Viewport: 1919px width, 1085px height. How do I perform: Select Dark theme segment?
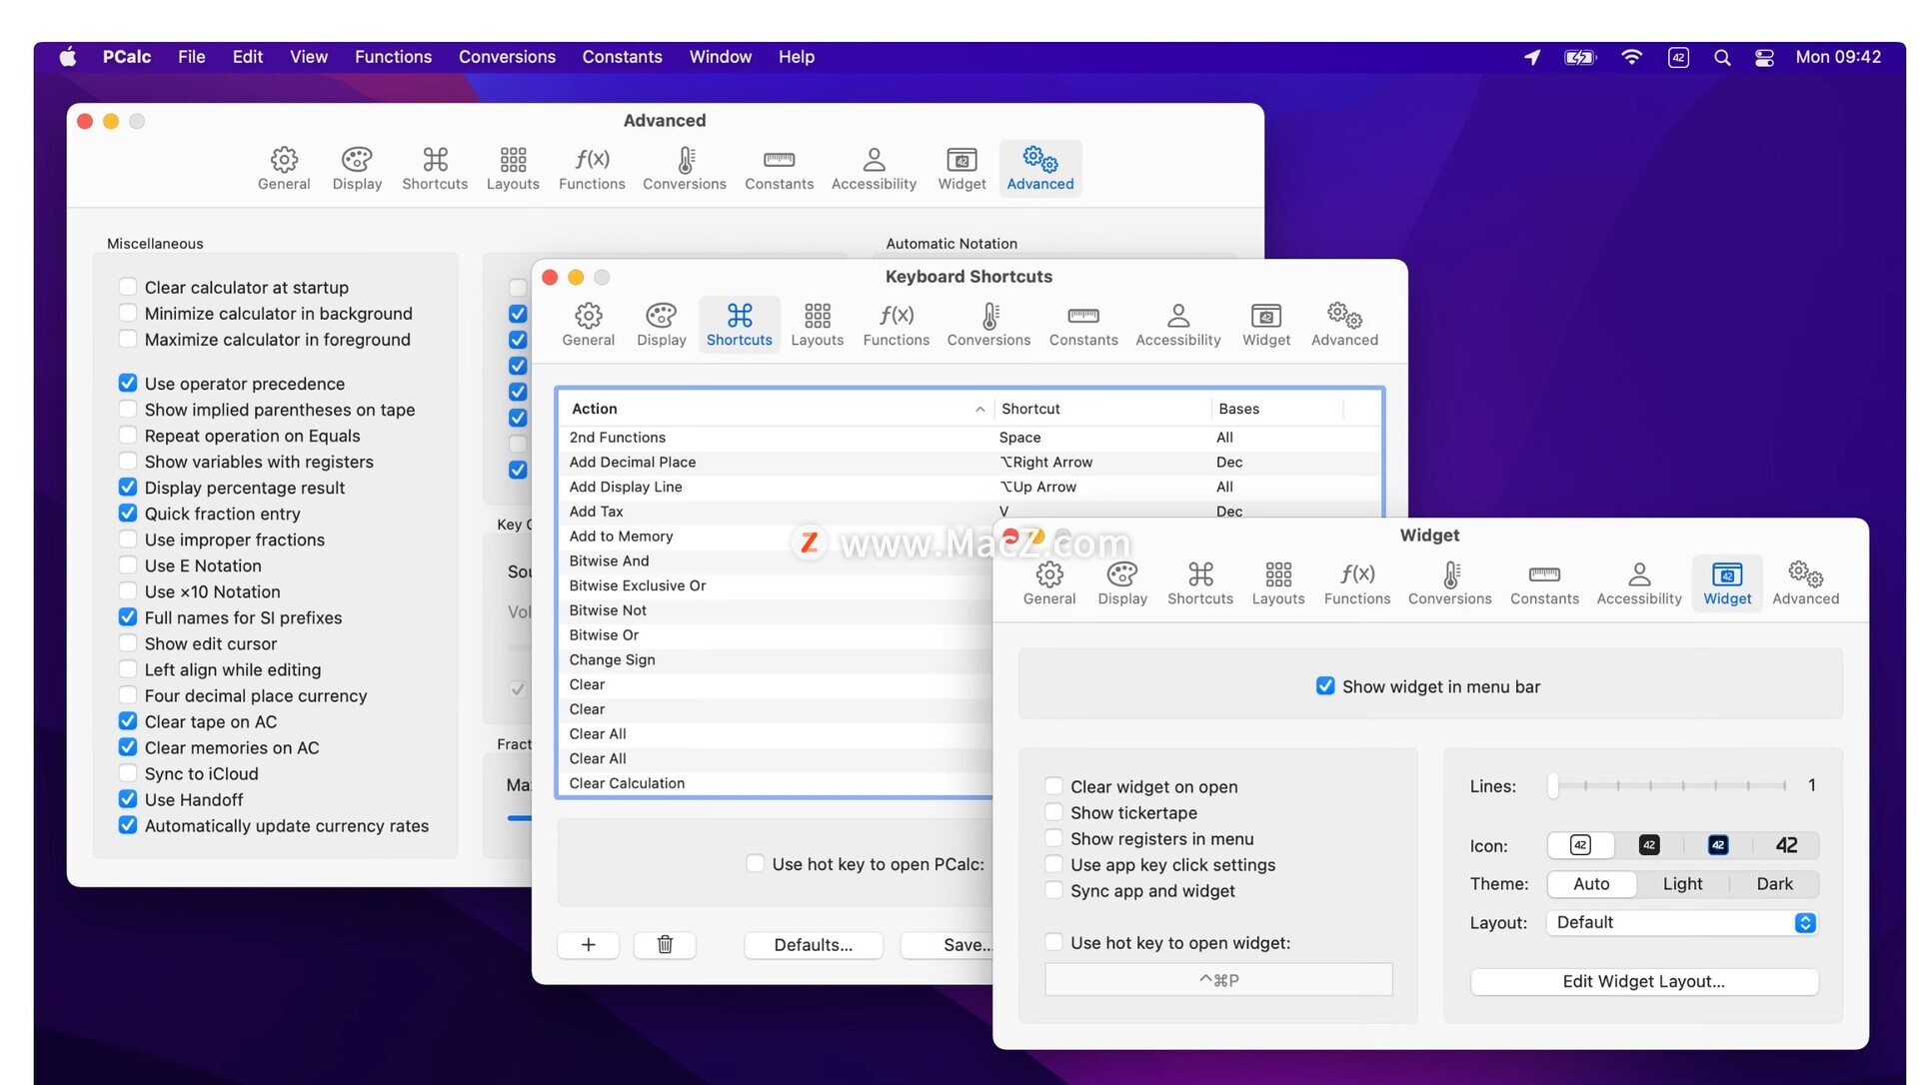click(1774, 883)
